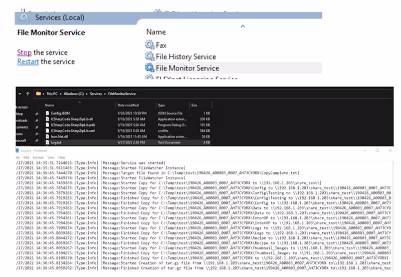
Task: Navigate to Services breadcrumb
Action: coord(96,94)
